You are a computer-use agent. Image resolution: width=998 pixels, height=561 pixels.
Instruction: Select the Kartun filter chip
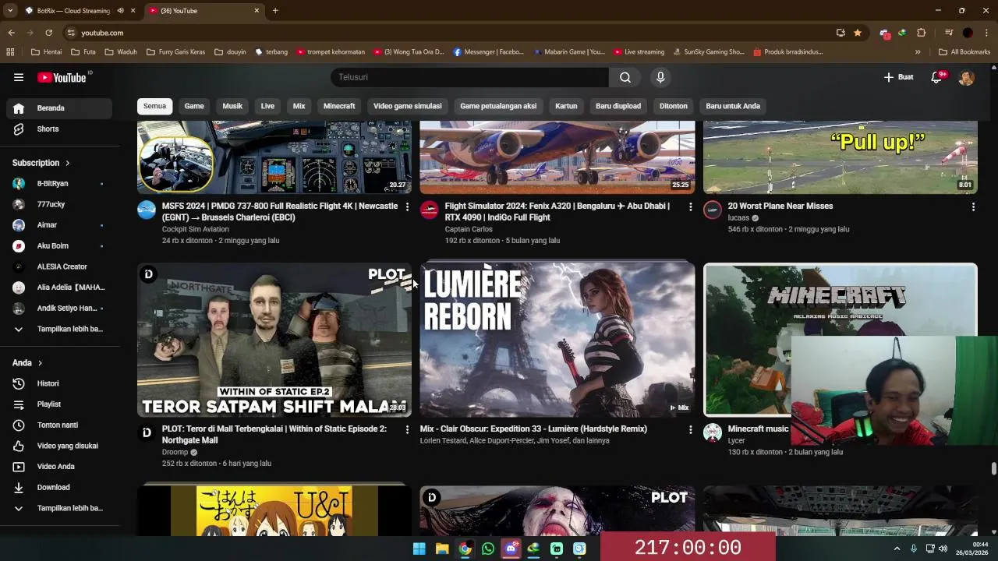click(x=566, y=106)
